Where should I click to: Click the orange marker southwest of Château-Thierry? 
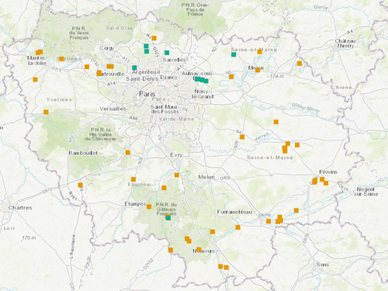click(300, 64)
